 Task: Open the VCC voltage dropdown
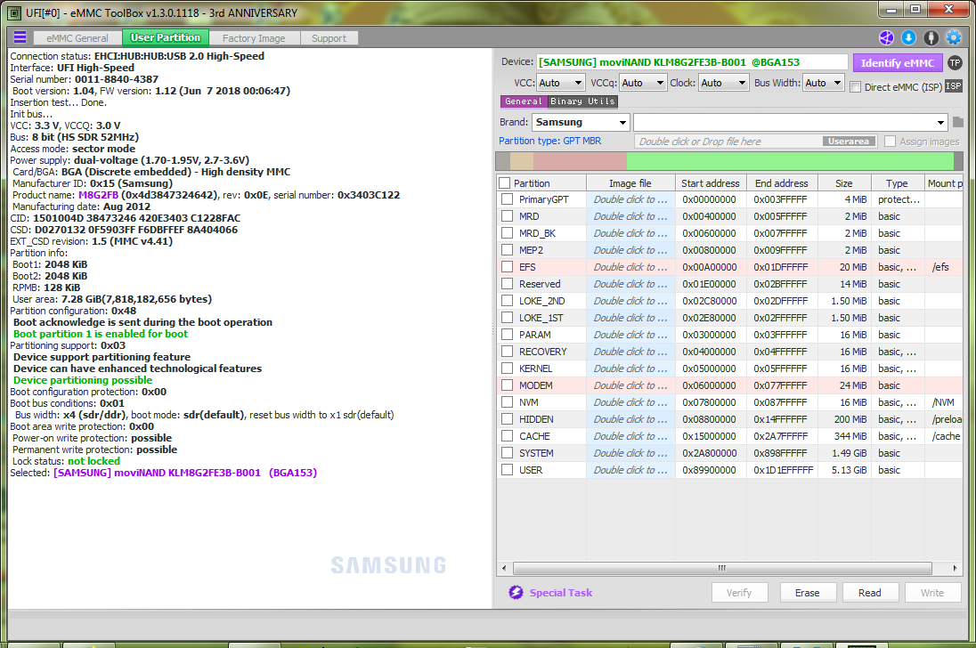click(x=561, y=83)
